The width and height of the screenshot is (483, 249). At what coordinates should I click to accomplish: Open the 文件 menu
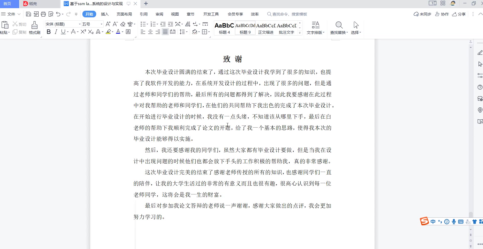(x=11, y=14)
